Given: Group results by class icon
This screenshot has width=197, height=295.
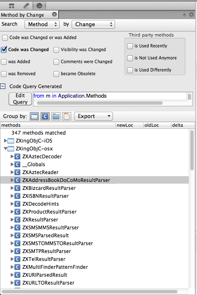Looking at the screenshot, I should [45, 116].
